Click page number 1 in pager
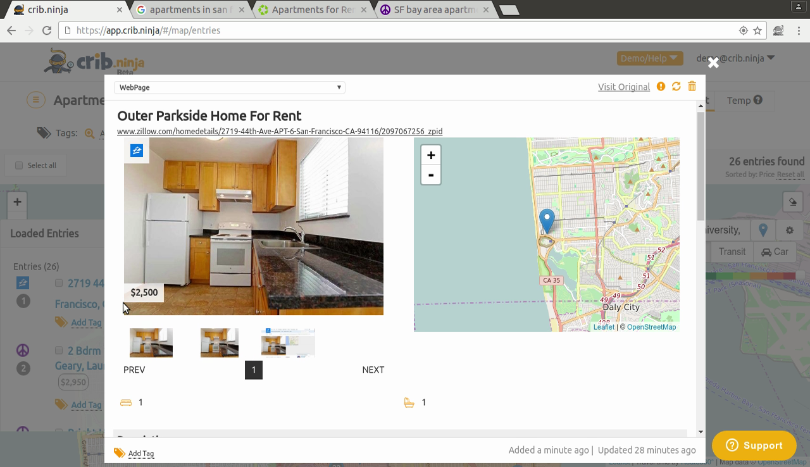 pos(254,370)
